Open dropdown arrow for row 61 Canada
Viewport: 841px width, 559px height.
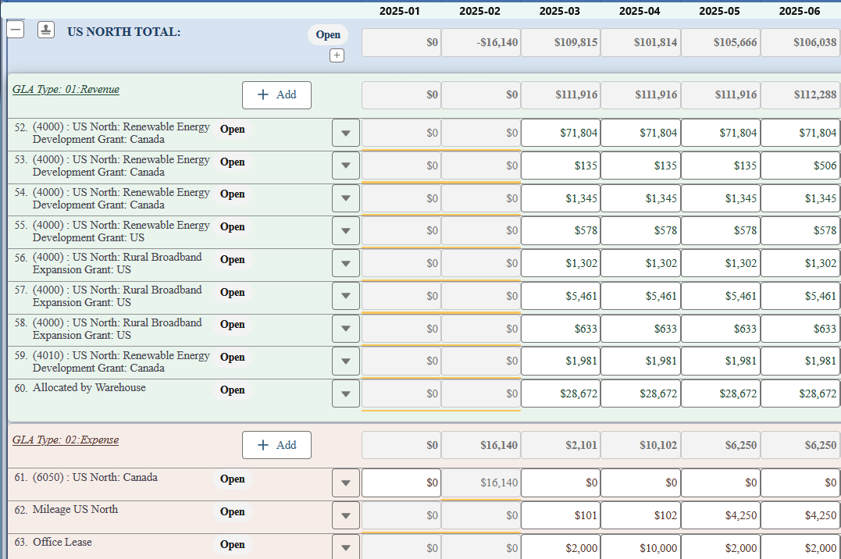tap(346, 482)
